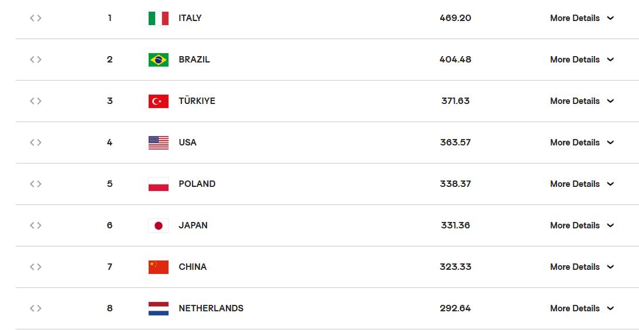Click the USA flag icon
Viewport: 639px width, 330px height.
pos(159,143)
